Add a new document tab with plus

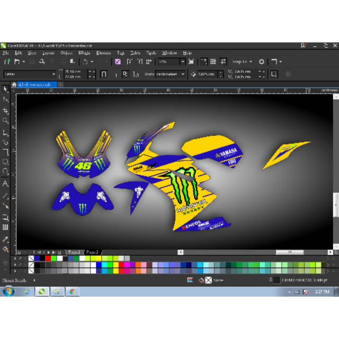[61, 85]
